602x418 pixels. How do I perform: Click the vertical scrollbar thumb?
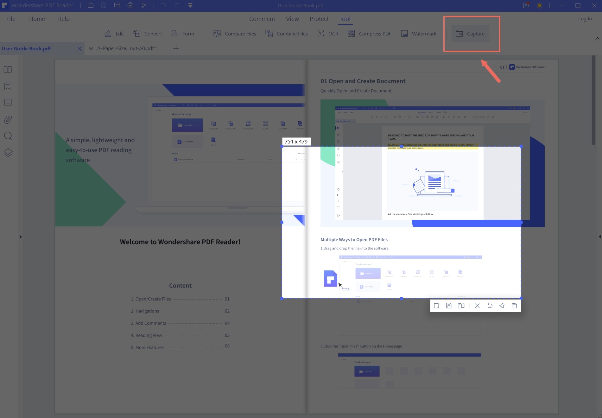tap(593, 100)
